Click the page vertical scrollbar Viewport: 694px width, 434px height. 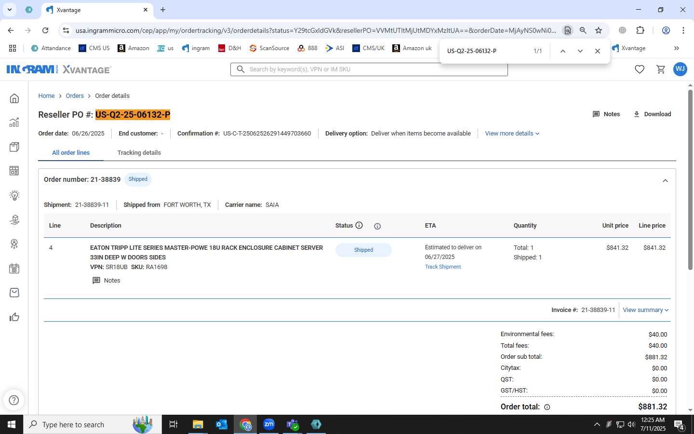(690, 179)
